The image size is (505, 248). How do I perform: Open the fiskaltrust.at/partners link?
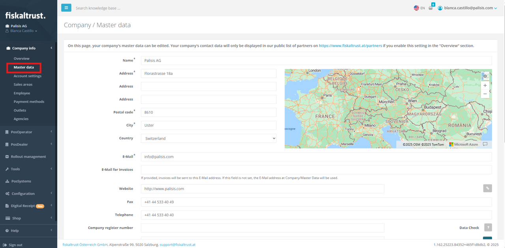(x=350, y=46)
